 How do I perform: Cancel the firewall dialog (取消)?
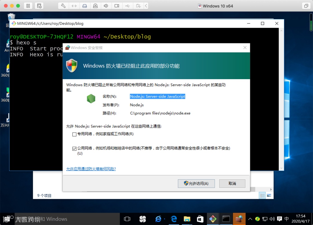pos(232,183)
